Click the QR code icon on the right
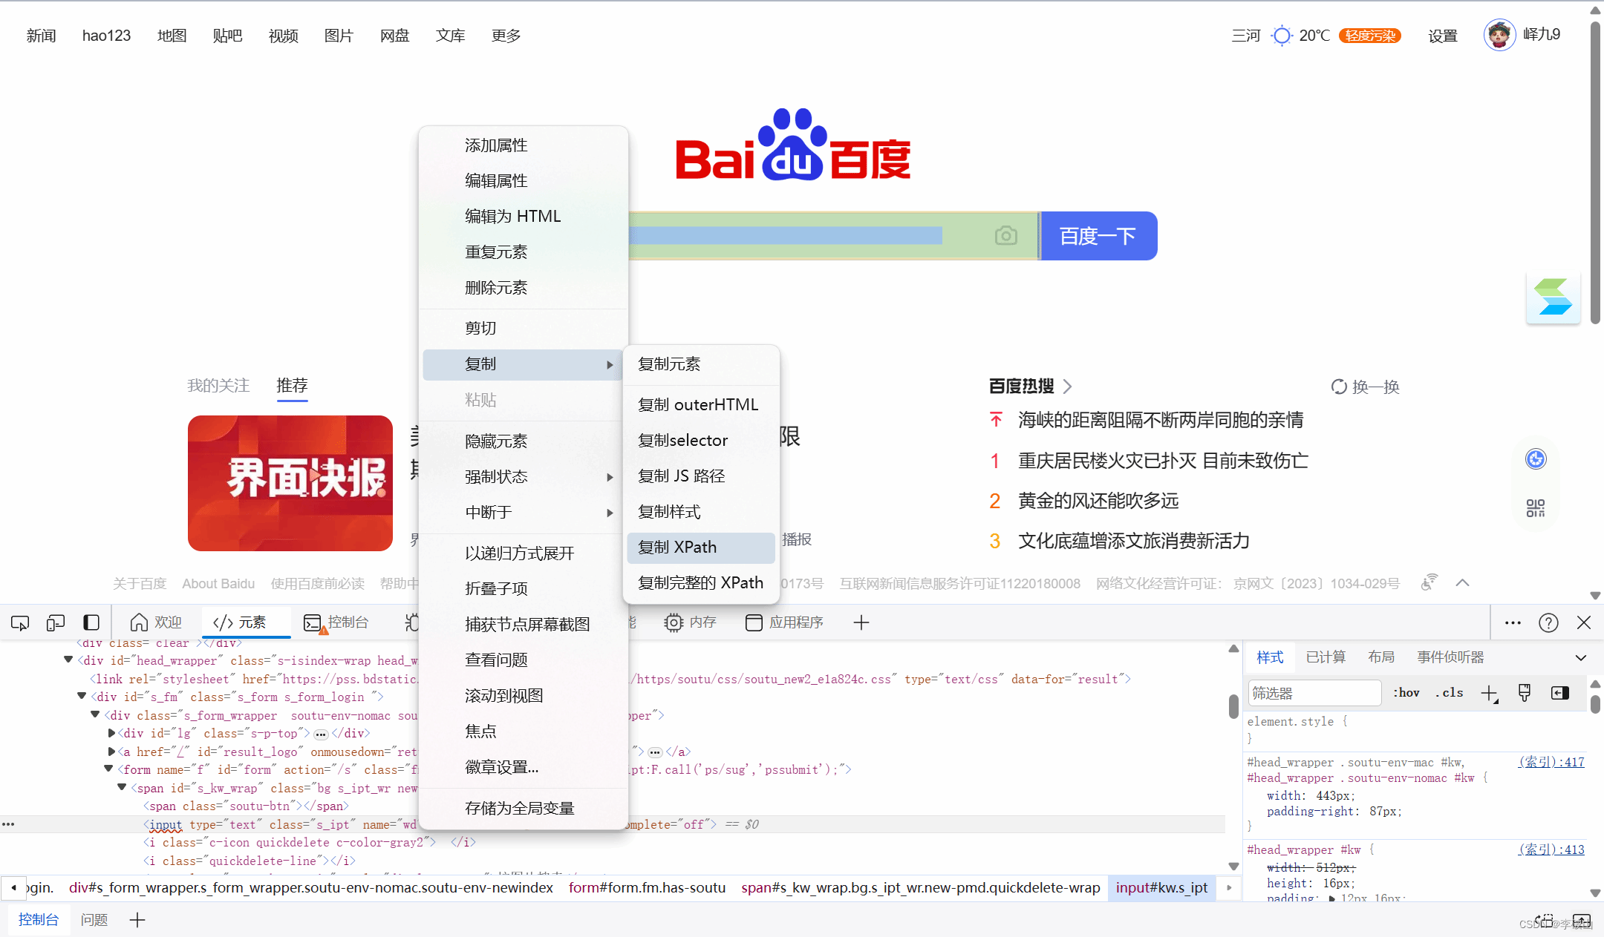Screen dimensions: 1604x937 pyautogui.click(x=1536, y=508)
